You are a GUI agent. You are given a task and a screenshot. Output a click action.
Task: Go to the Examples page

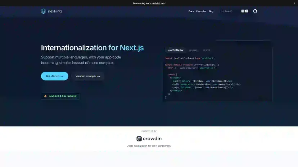click(x=201, y=11)
